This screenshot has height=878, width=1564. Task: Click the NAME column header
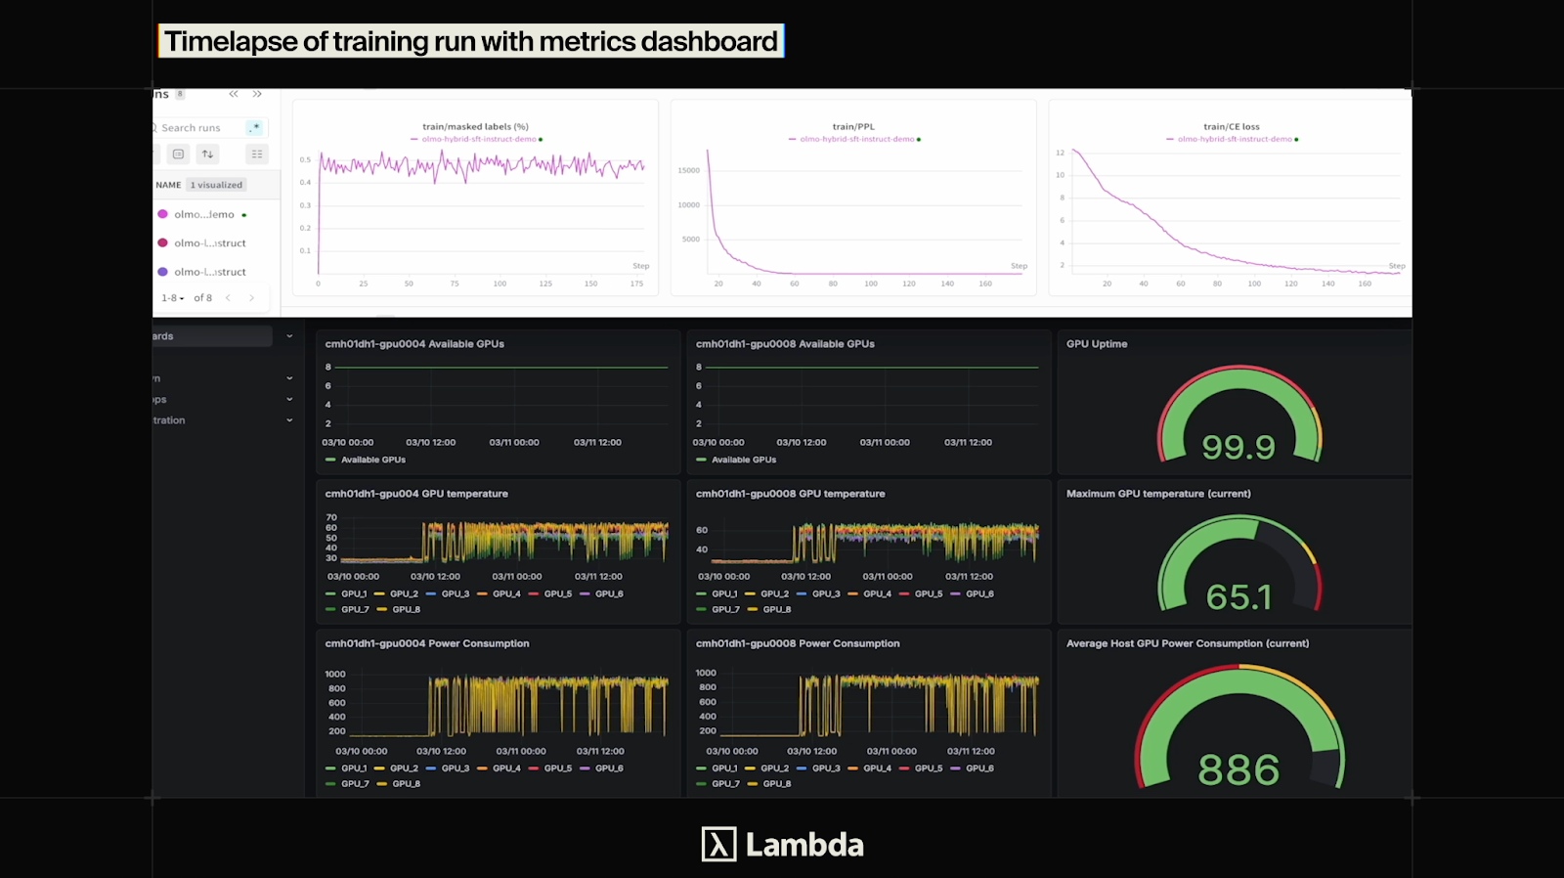tap(168, 185)
